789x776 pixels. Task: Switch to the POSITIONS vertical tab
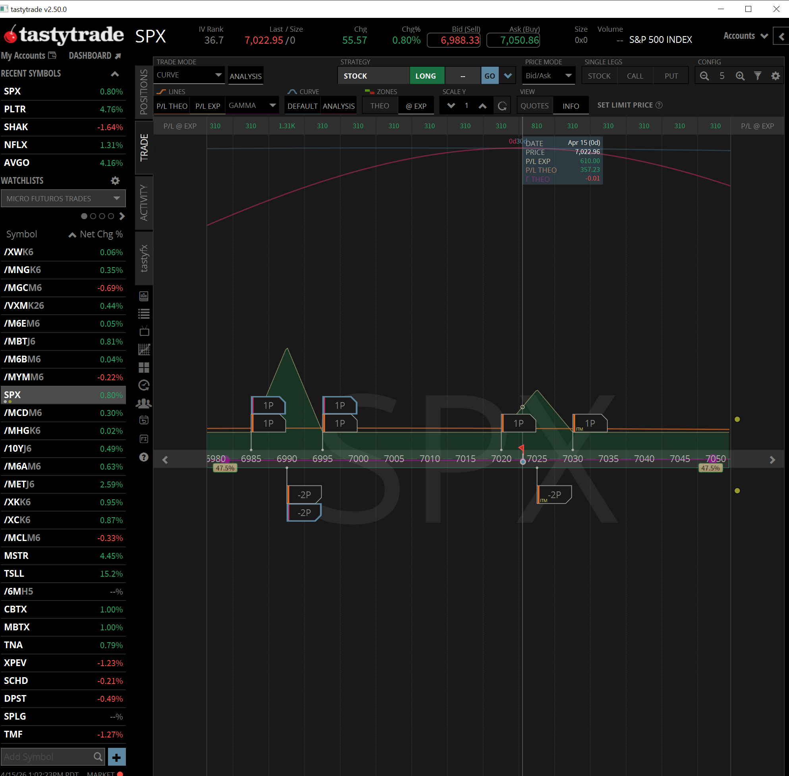click(x=144, y=92)
